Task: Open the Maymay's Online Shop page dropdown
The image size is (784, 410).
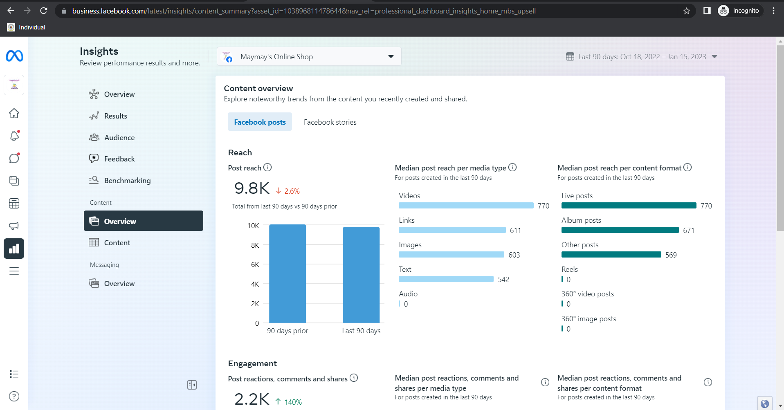Action: [x=309, y=56]
